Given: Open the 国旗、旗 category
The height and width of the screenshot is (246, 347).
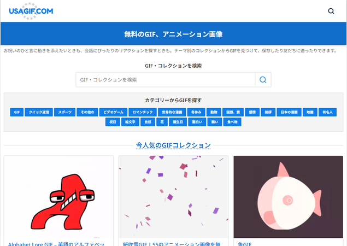Looking at the screenshot, I should click(233, 112).
